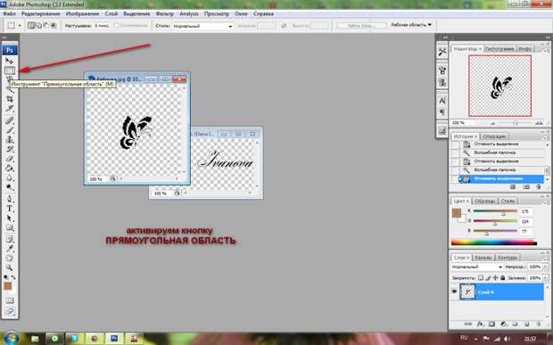Switch to the Каналы tab
Screen dimensions: 553x345
click(x=483, y=258)
